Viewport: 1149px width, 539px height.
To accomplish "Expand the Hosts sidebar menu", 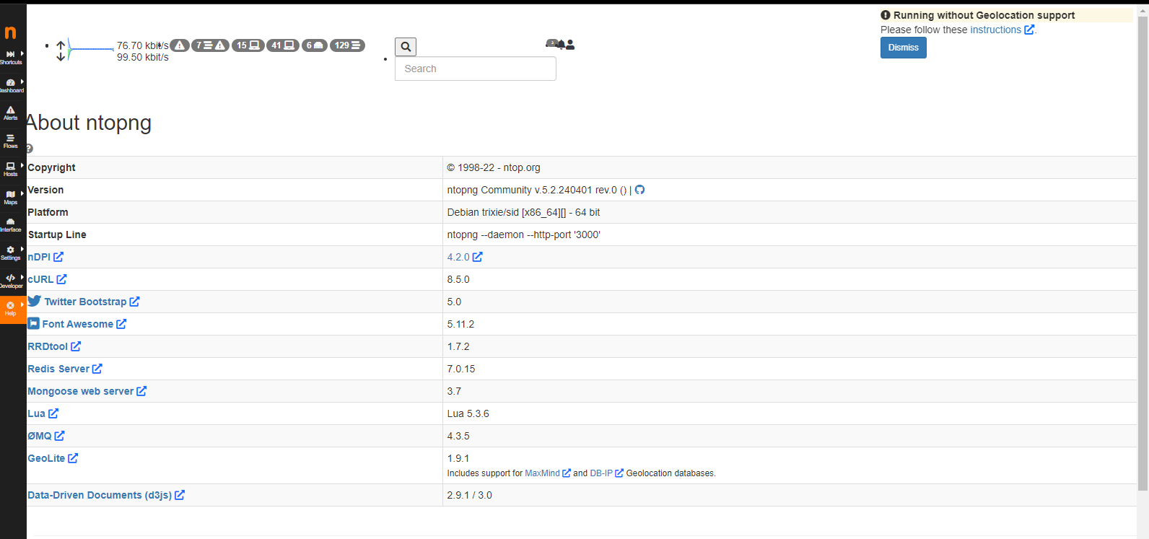I will point(10,169).
